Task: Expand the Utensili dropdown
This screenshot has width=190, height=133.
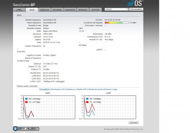Action: click(116, 9)
